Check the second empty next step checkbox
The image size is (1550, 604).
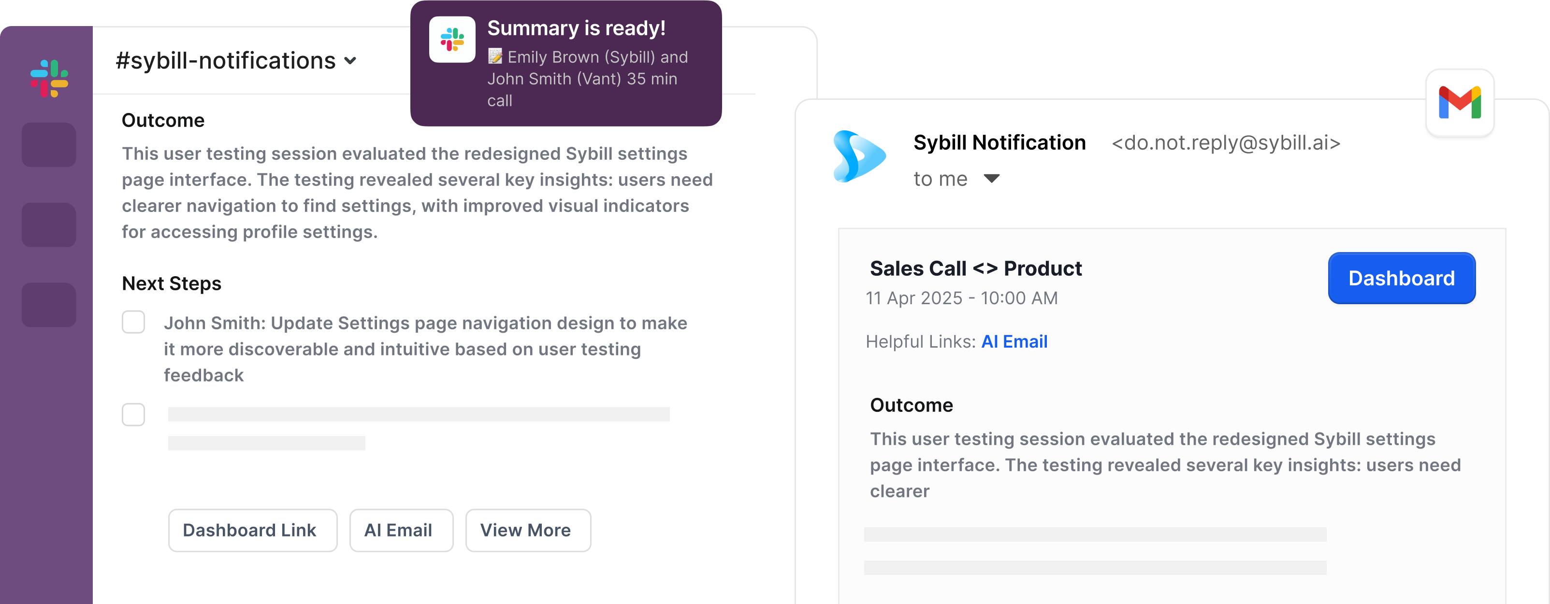coord(133,415)
